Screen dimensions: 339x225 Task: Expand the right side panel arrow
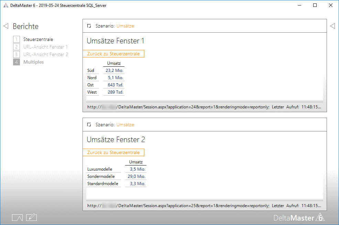pyautogui.click(x=332, y=26)
